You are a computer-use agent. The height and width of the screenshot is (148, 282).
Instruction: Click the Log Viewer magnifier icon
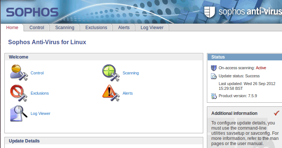pyautogui.click(x=19, y=113)
